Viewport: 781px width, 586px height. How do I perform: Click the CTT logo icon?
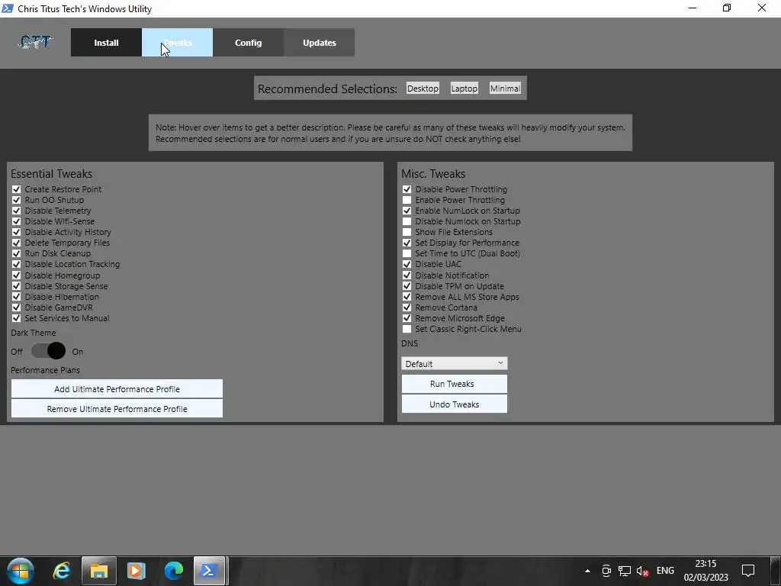click(35, 43)
